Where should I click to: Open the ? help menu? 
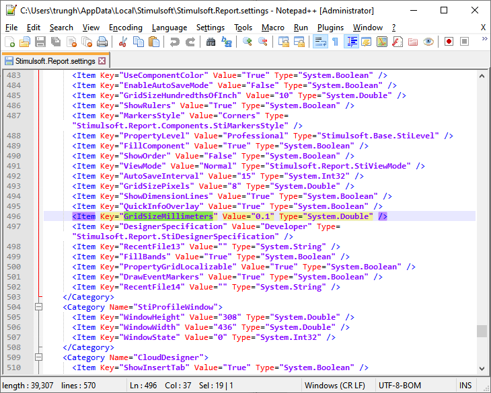point(393,28)
